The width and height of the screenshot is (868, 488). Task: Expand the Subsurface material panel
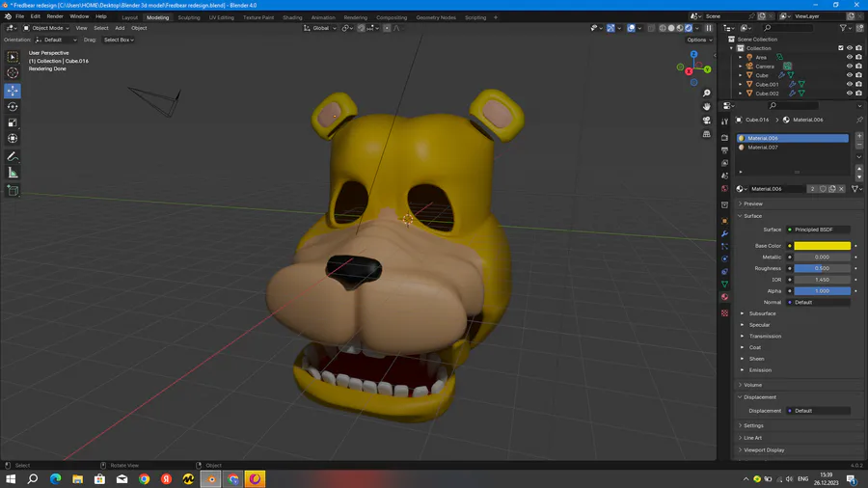[762, 313]
